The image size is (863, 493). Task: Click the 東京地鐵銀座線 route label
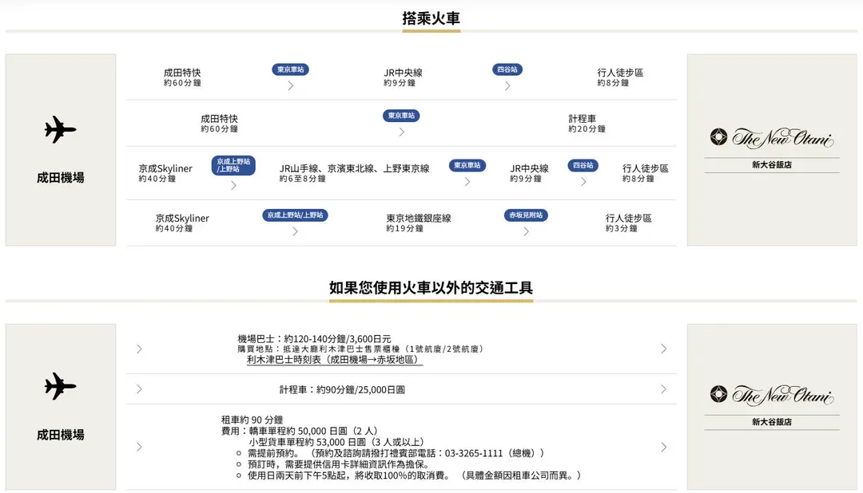[x=418, y=218]
